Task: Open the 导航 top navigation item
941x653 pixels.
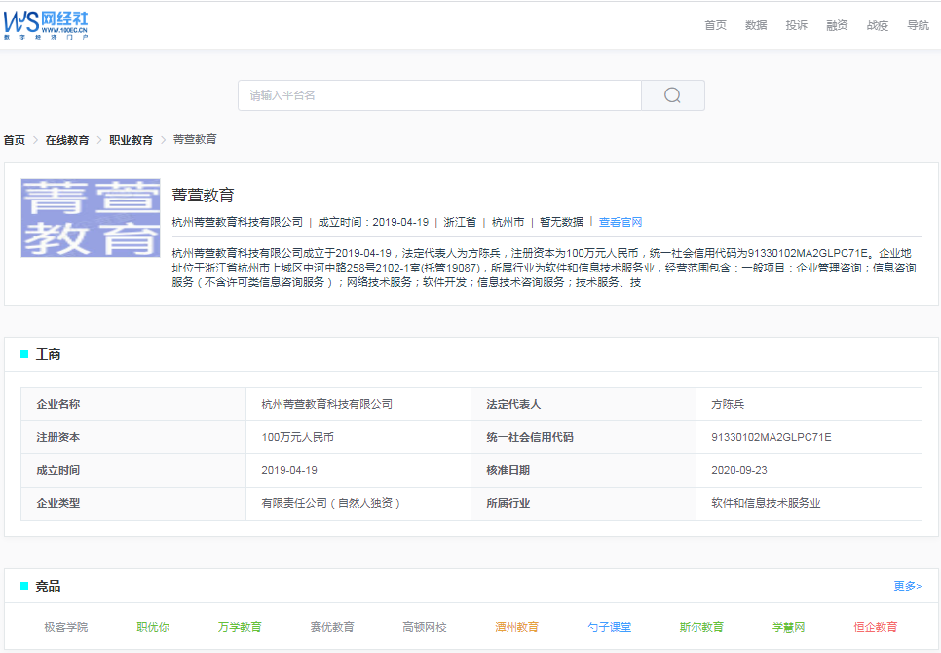Action: [x=919, y=25]
